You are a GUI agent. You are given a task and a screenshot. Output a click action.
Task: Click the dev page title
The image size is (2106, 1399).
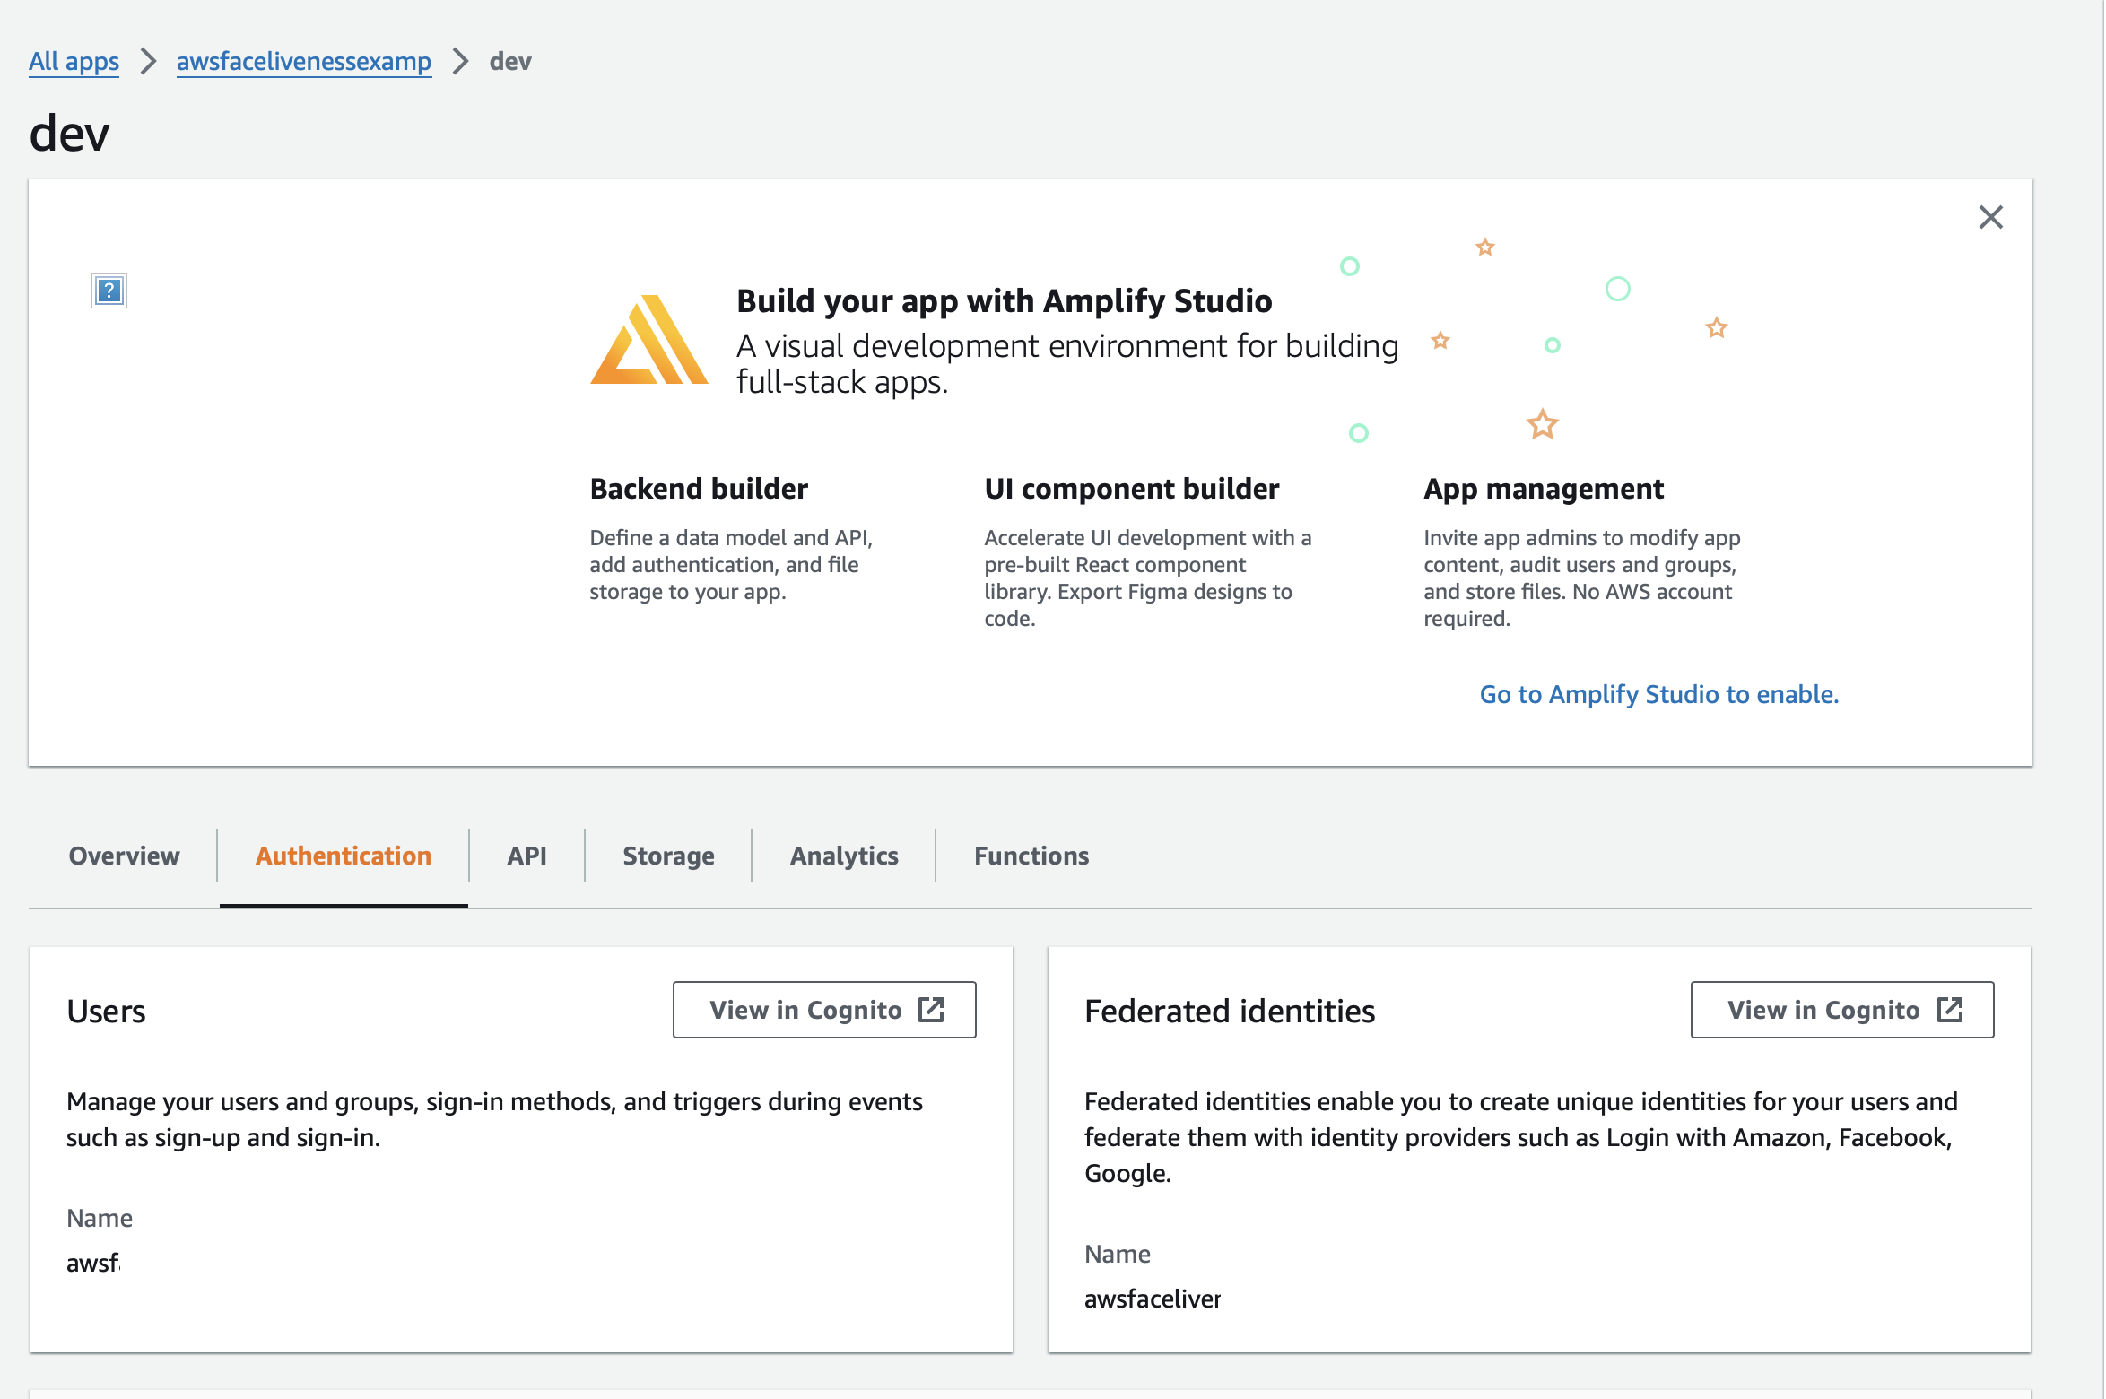[69, 134]
